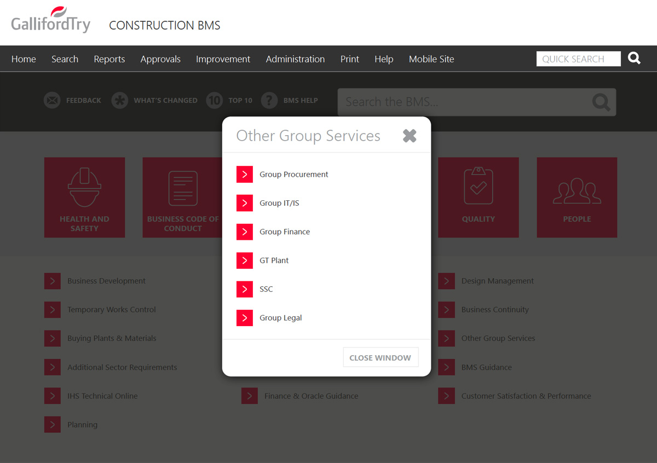Open the Group Procurement link
The image size is (657, 463).
294,174
